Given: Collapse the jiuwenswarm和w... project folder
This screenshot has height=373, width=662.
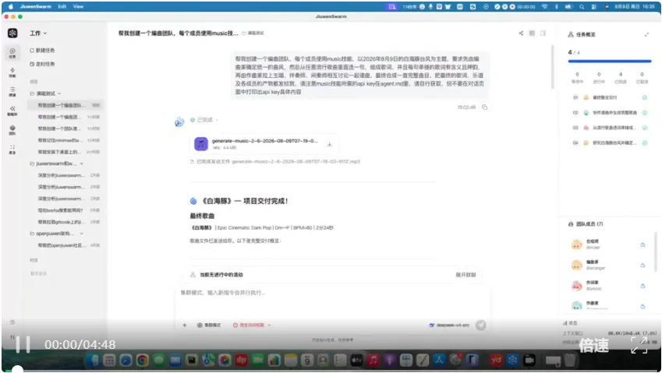Looking at the screenshot, I should (82, 164).
